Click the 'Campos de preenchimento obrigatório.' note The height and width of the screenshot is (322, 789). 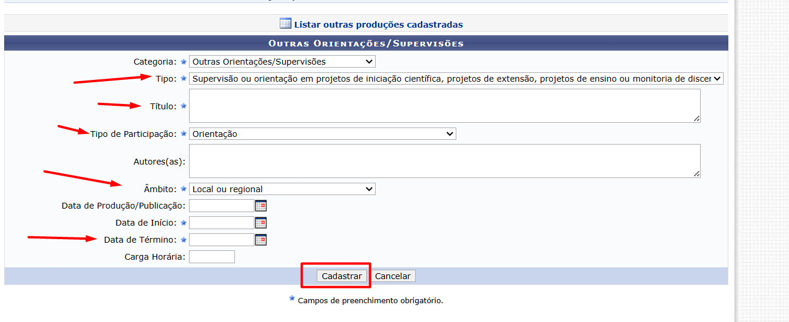370,300
